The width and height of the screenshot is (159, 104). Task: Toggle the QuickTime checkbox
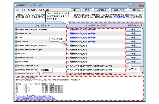pyautogui.click(x=16, y=62)
